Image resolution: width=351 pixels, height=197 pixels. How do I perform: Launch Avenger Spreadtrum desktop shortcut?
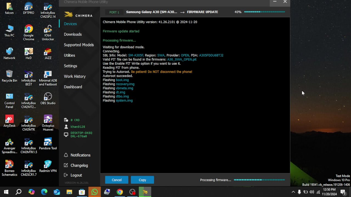pos(9,146)
